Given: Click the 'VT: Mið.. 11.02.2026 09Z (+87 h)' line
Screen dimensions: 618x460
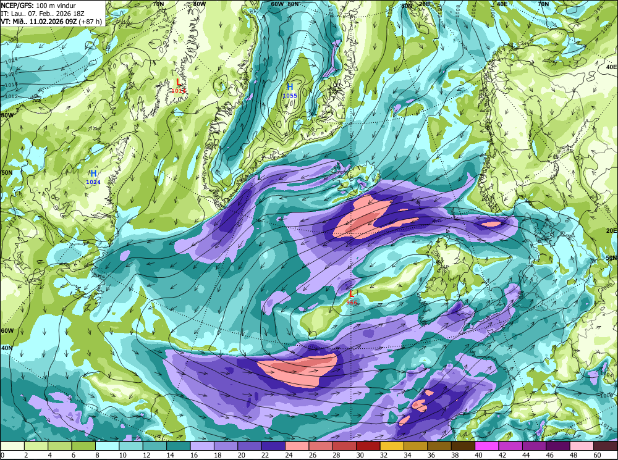Looking at the screenshot, I should point(51,21).
